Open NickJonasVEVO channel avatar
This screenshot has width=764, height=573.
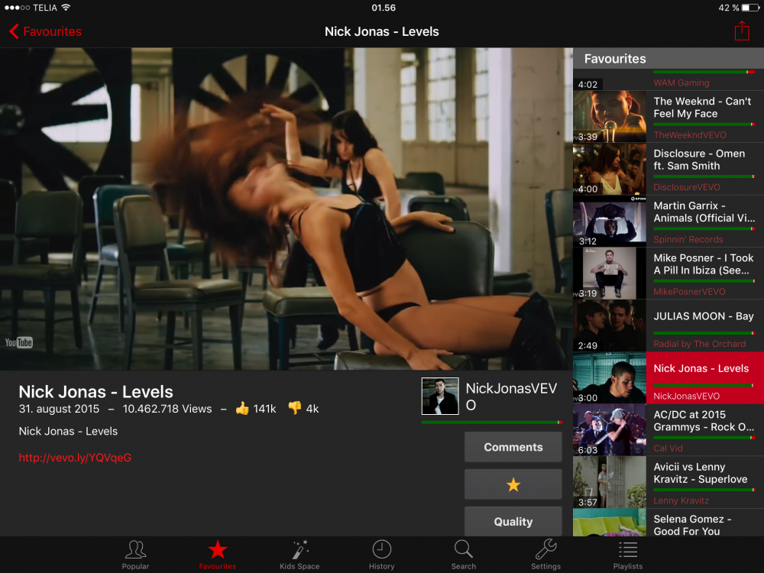click(440, 396)
